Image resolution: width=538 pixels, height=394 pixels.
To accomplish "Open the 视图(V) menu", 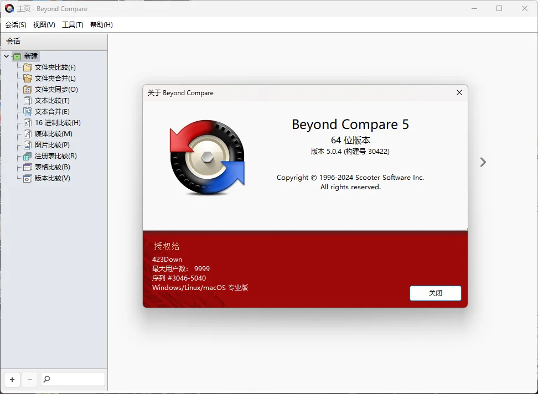I will (x=44, y=24).
